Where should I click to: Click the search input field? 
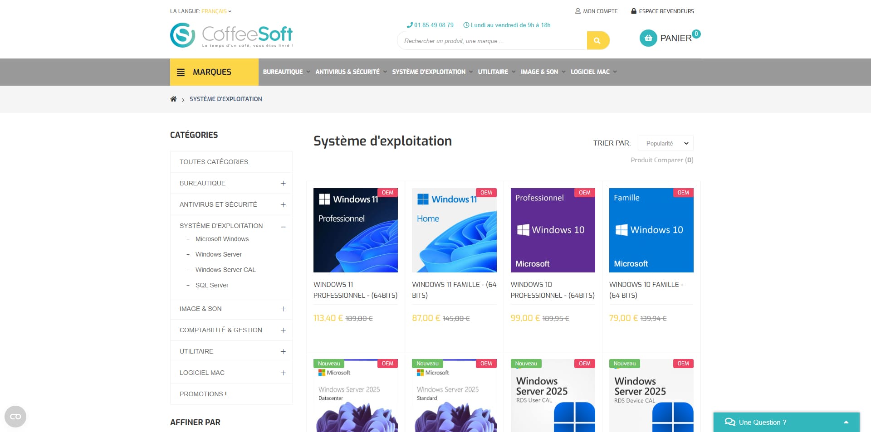(492, 40)
